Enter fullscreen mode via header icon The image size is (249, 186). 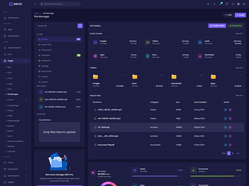(233, 4)
